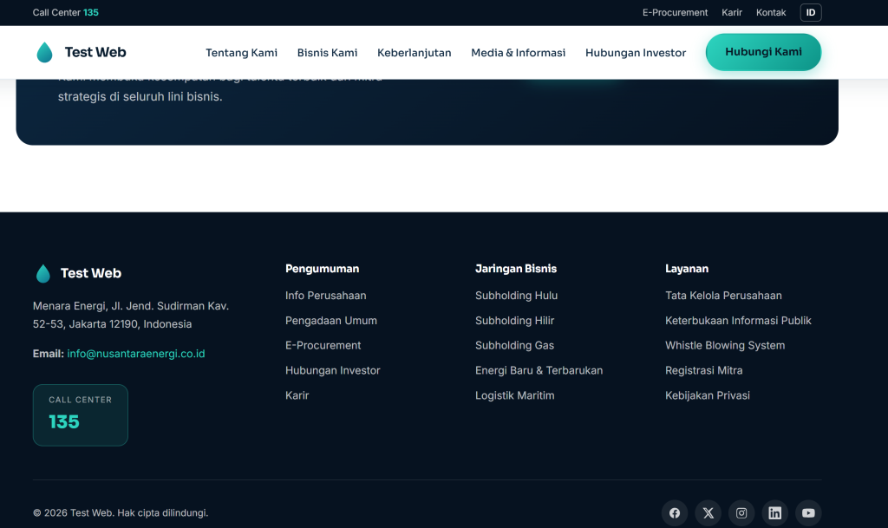Open Tata Kelola Perusahaan link
Screen dimensions: 888x528
[x=723, y=296]
